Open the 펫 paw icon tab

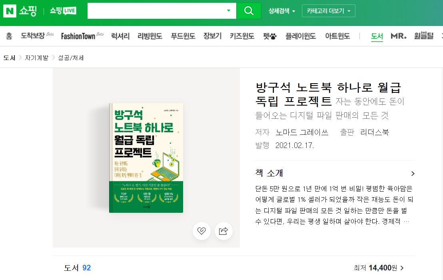click(270, 36)
